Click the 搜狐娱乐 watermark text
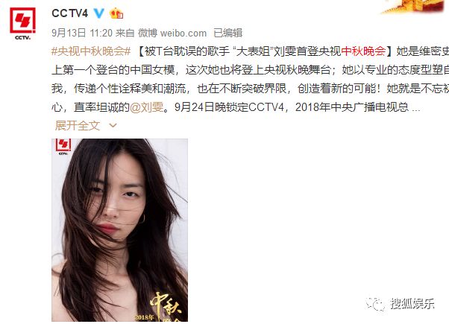Viewport: 449px width, 324px height. click(412, 303)
